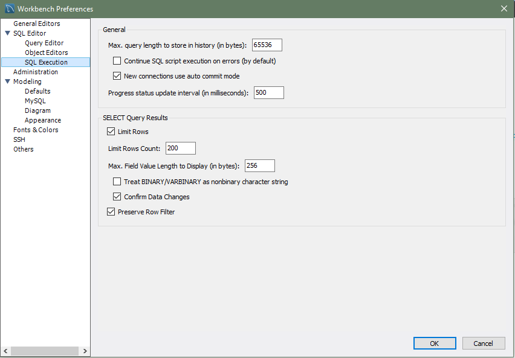515x358 pixels.
Task: Click the Workbench dolphin icon in title bar
Action: point(9,8)
